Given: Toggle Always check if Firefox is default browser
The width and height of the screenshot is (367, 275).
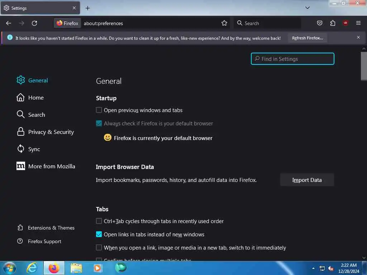Looking at the screenshot, I should [x=99, y=124].
